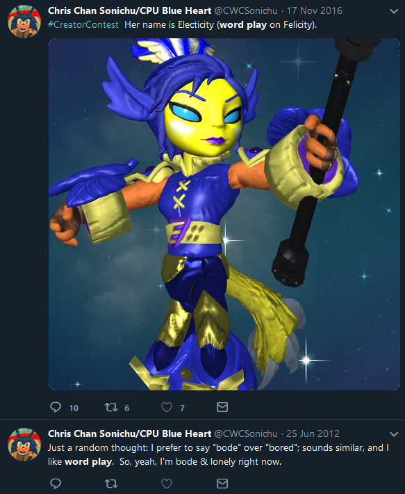
Task: Reply to the Electicity tweet
Action: coord(56,407)
